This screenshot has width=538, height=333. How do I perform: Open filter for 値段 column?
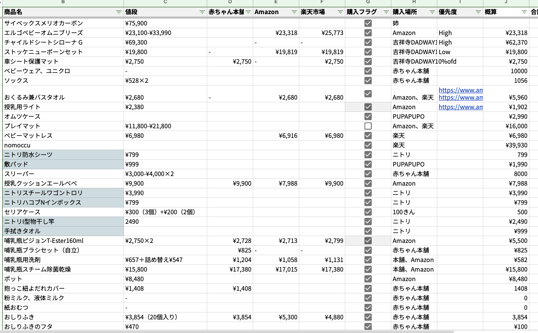pyautogui.click(x=202, y=12)
